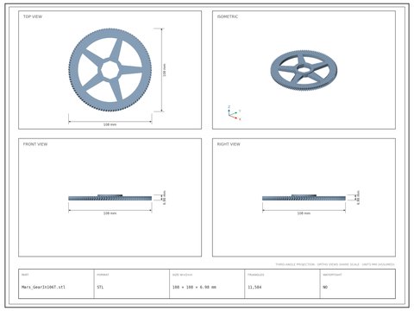Click the vertical 108 mm dimension in top view
The width and height of the screenshot is (414, 311).
165,70
